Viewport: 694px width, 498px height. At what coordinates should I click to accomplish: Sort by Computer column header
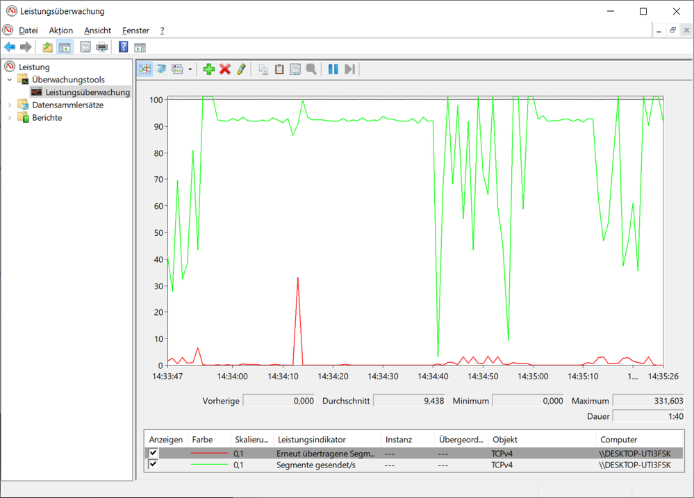[640, 440]
